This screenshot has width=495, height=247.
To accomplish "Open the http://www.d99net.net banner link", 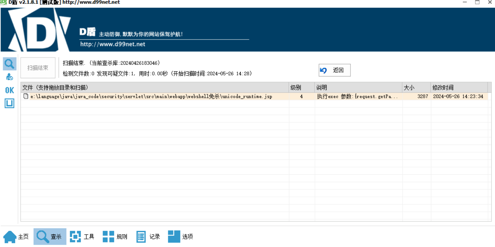I will point(112,44).
